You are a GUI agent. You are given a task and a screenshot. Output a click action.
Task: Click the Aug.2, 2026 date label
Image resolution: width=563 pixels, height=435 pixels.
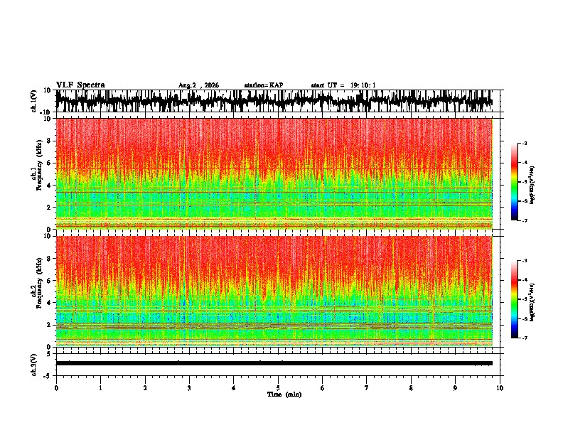tap(198, 85)
